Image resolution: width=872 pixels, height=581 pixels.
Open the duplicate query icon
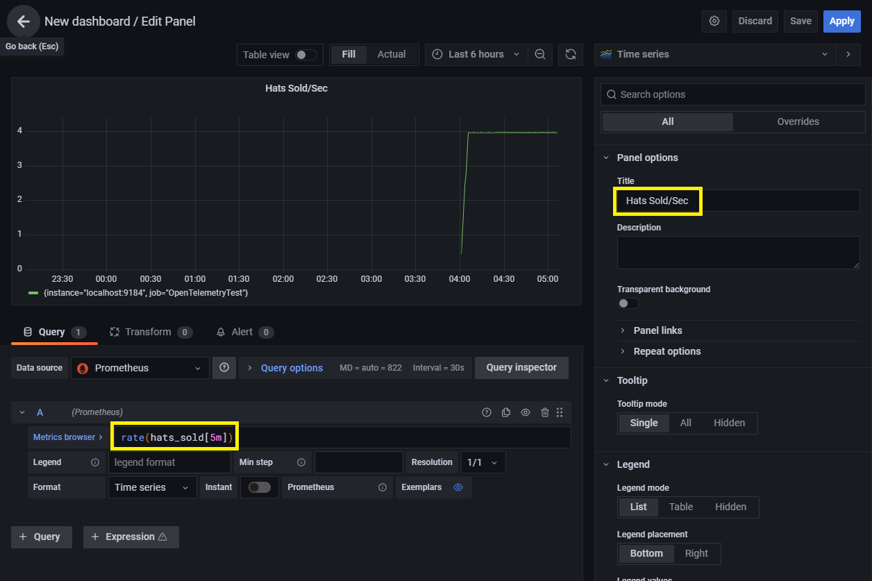(505, 412)
